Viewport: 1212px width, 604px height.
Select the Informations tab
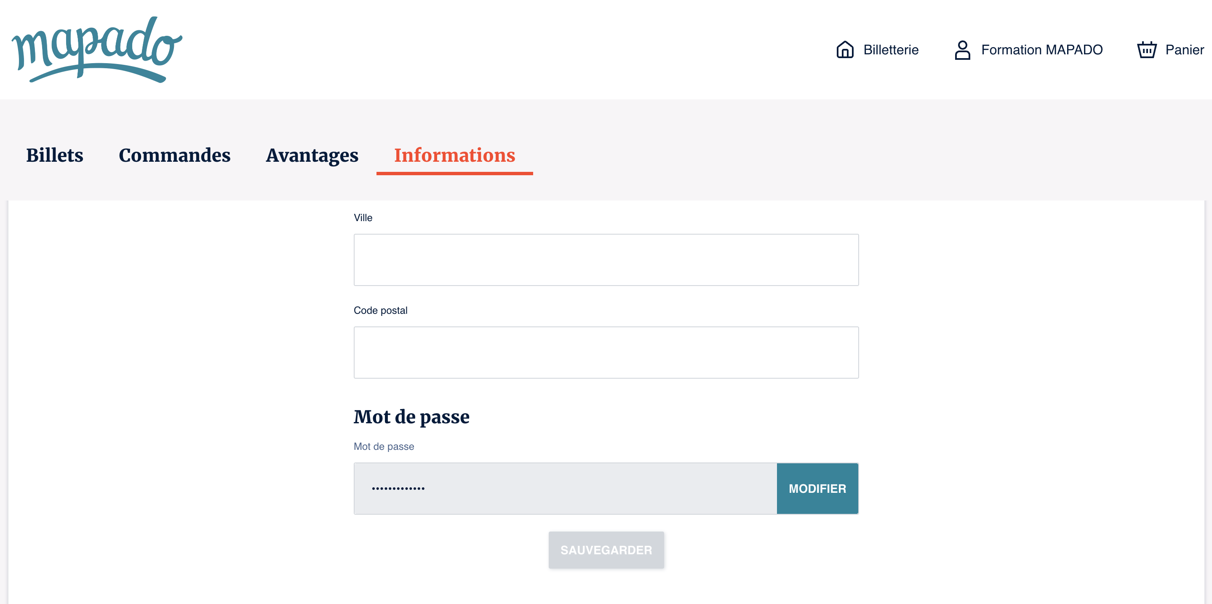(x=454, y=155)
